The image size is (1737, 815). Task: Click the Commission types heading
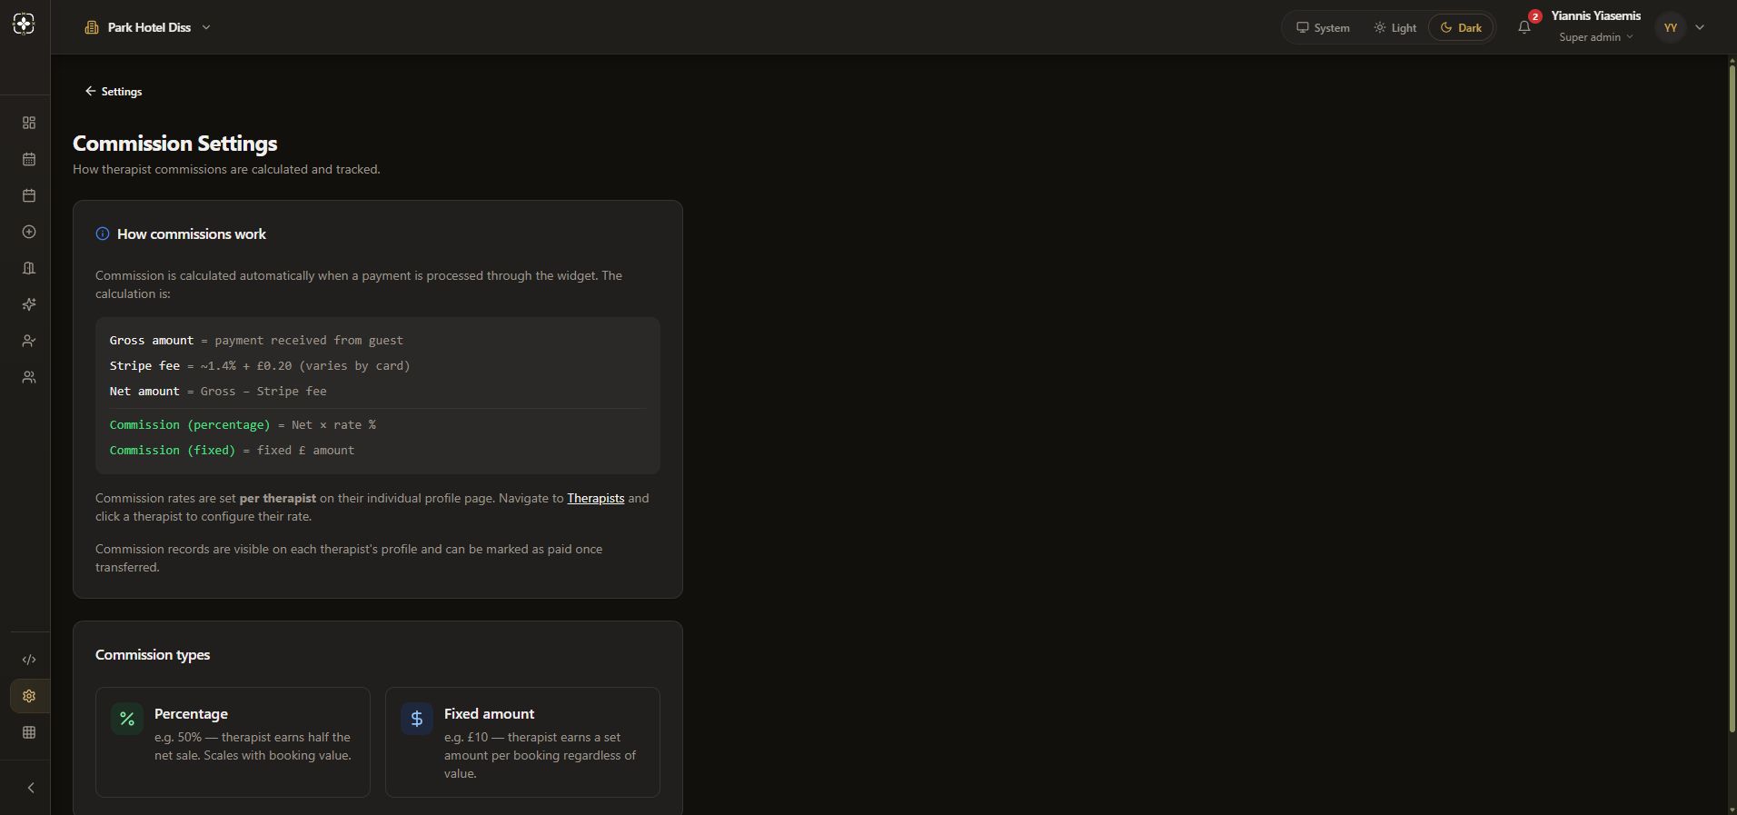(x=153, y=655)
